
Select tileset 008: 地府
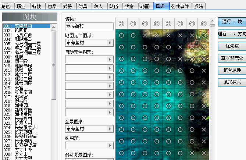(26, 57)
